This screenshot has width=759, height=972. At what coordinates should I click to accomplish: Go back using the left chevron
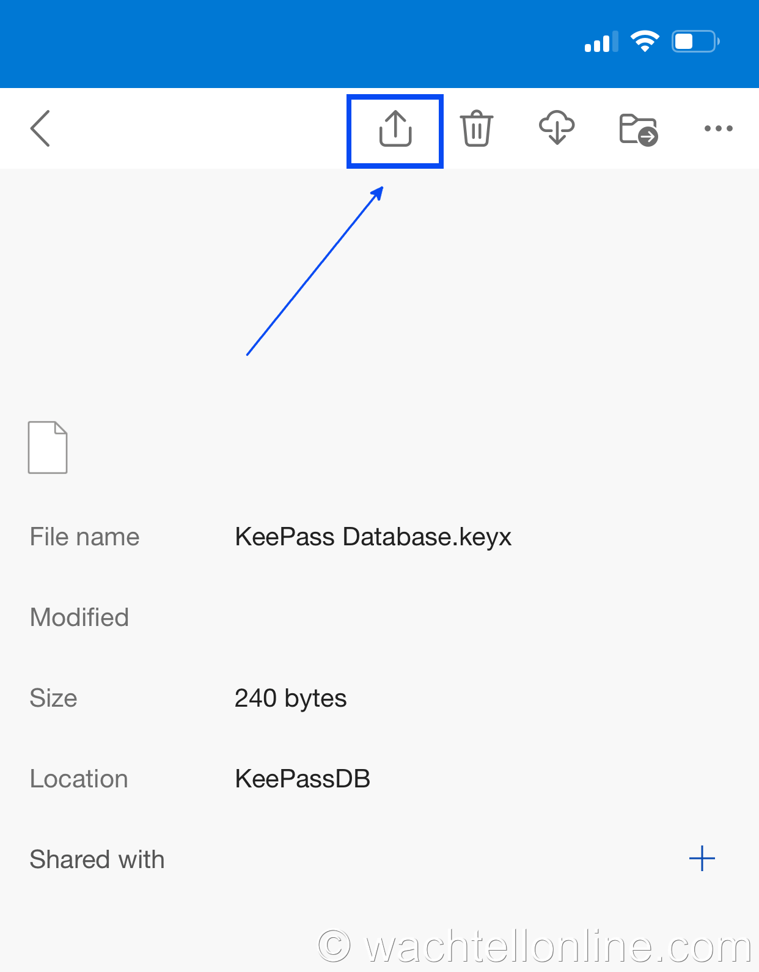click(x=40, y=128)
